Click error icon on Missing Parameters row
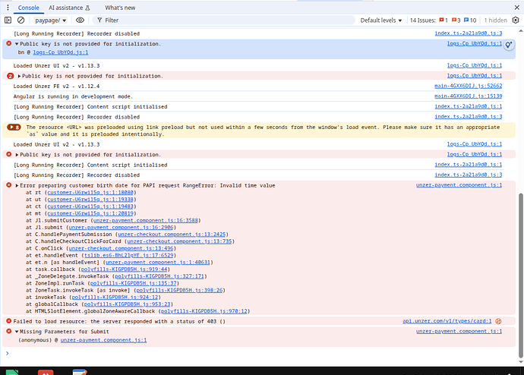The image size is (524, 375). click(8, 331)
